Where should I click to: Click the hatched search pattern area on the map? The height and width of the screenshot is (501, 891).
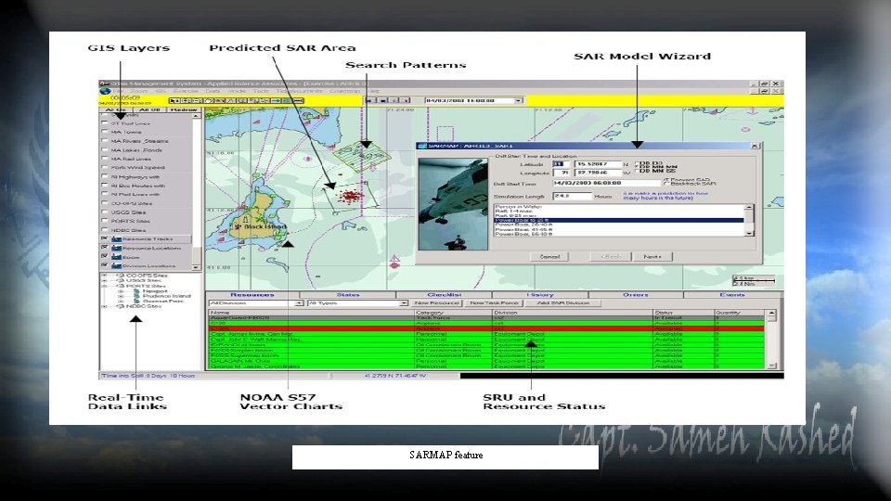[362, 156]
